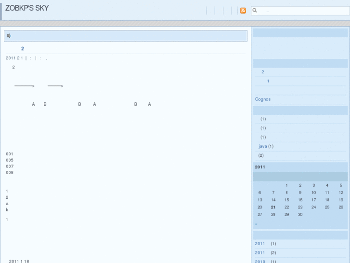
Task: Select the bold calendar date 21
Action: pos(273,207)
